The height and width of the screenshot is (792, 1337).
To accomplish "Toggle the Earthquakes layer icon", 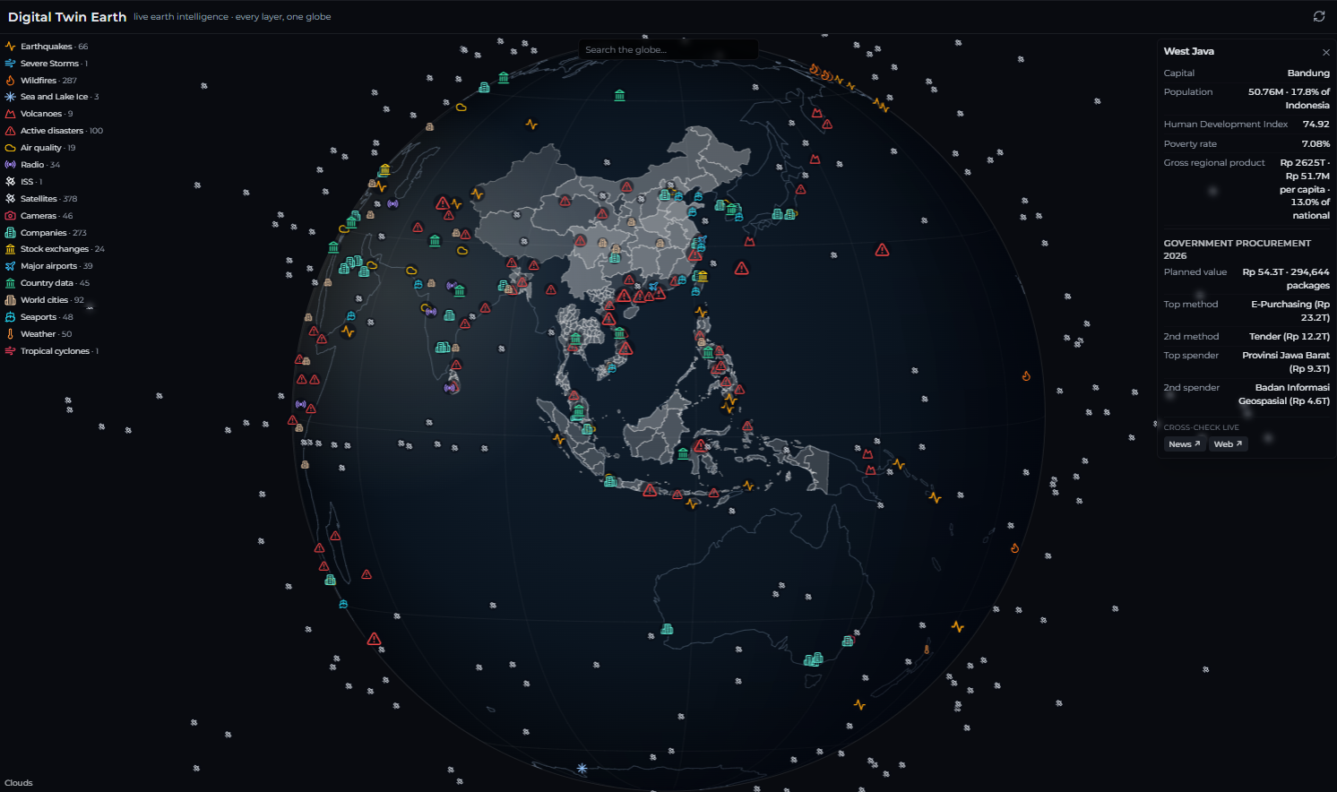I will (x=11, y=47).
